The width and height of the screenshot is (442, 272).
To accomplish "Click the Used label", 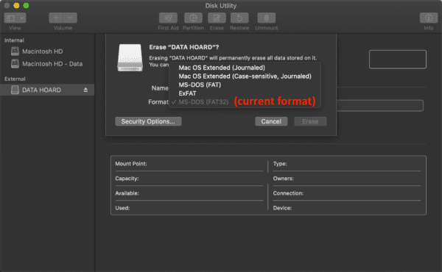I will [x=122, y=208].
